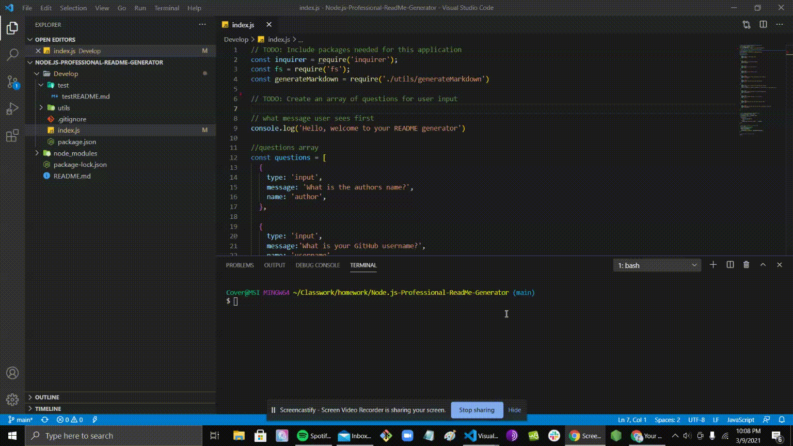
Task: Open the Terminal menu in menu bar
Action: point(167,8)
